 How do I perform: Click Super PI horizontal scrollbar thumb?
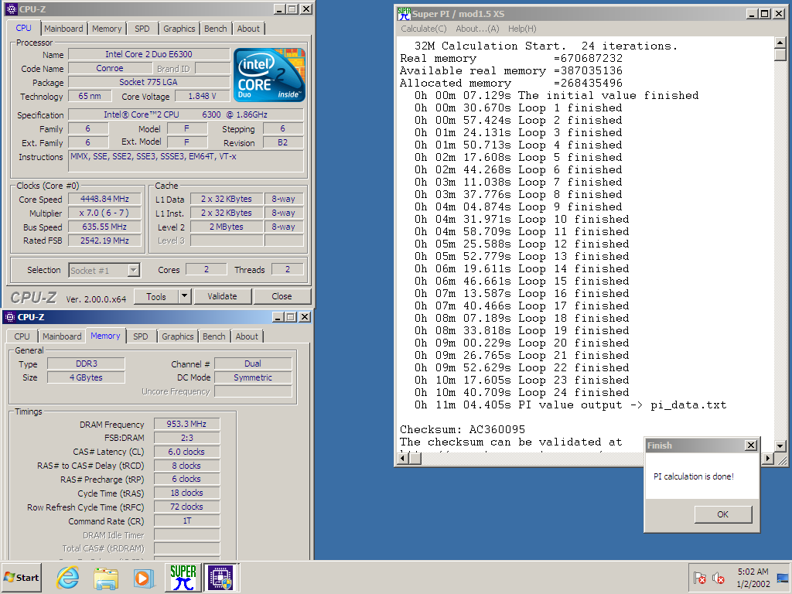pos(415,458)
